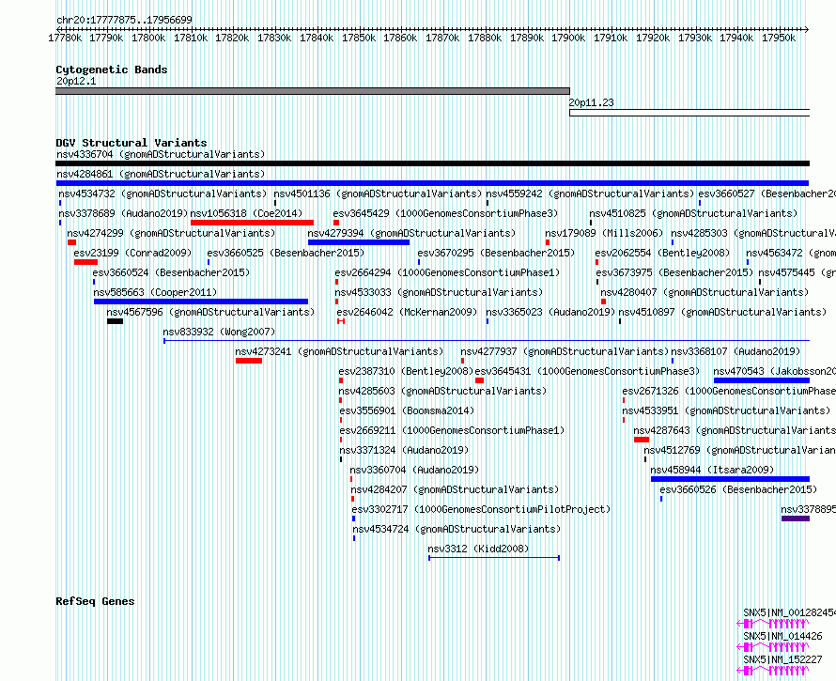
Task: Click the 17780k ruler tick label
Action: 65,38
